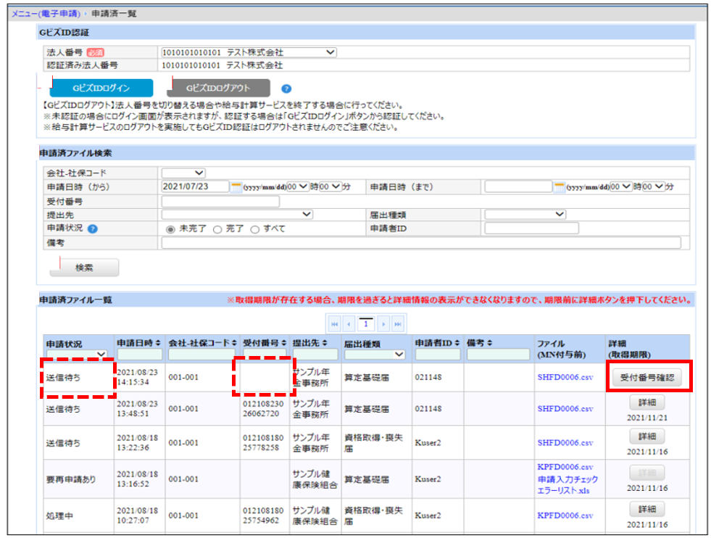Open KPFD0006.csv in 要再申請あり row
711x538 pixels.
pyautogui.click(x=565, y=467)
